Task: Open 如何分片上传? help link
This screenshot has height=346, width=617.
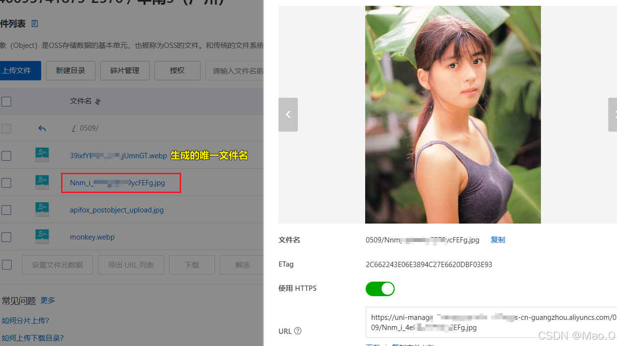Action: coord(25,320)
